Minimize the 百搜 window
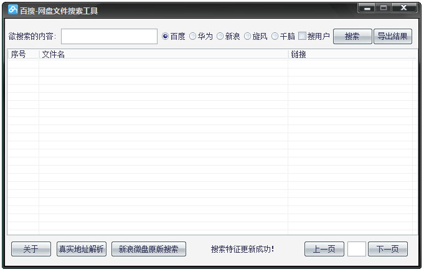Screen dimensions: 424x272 [367, 8]
